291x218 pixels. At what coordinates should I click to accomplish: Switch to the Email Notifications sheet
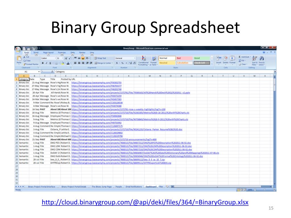(x=134, y=187)
